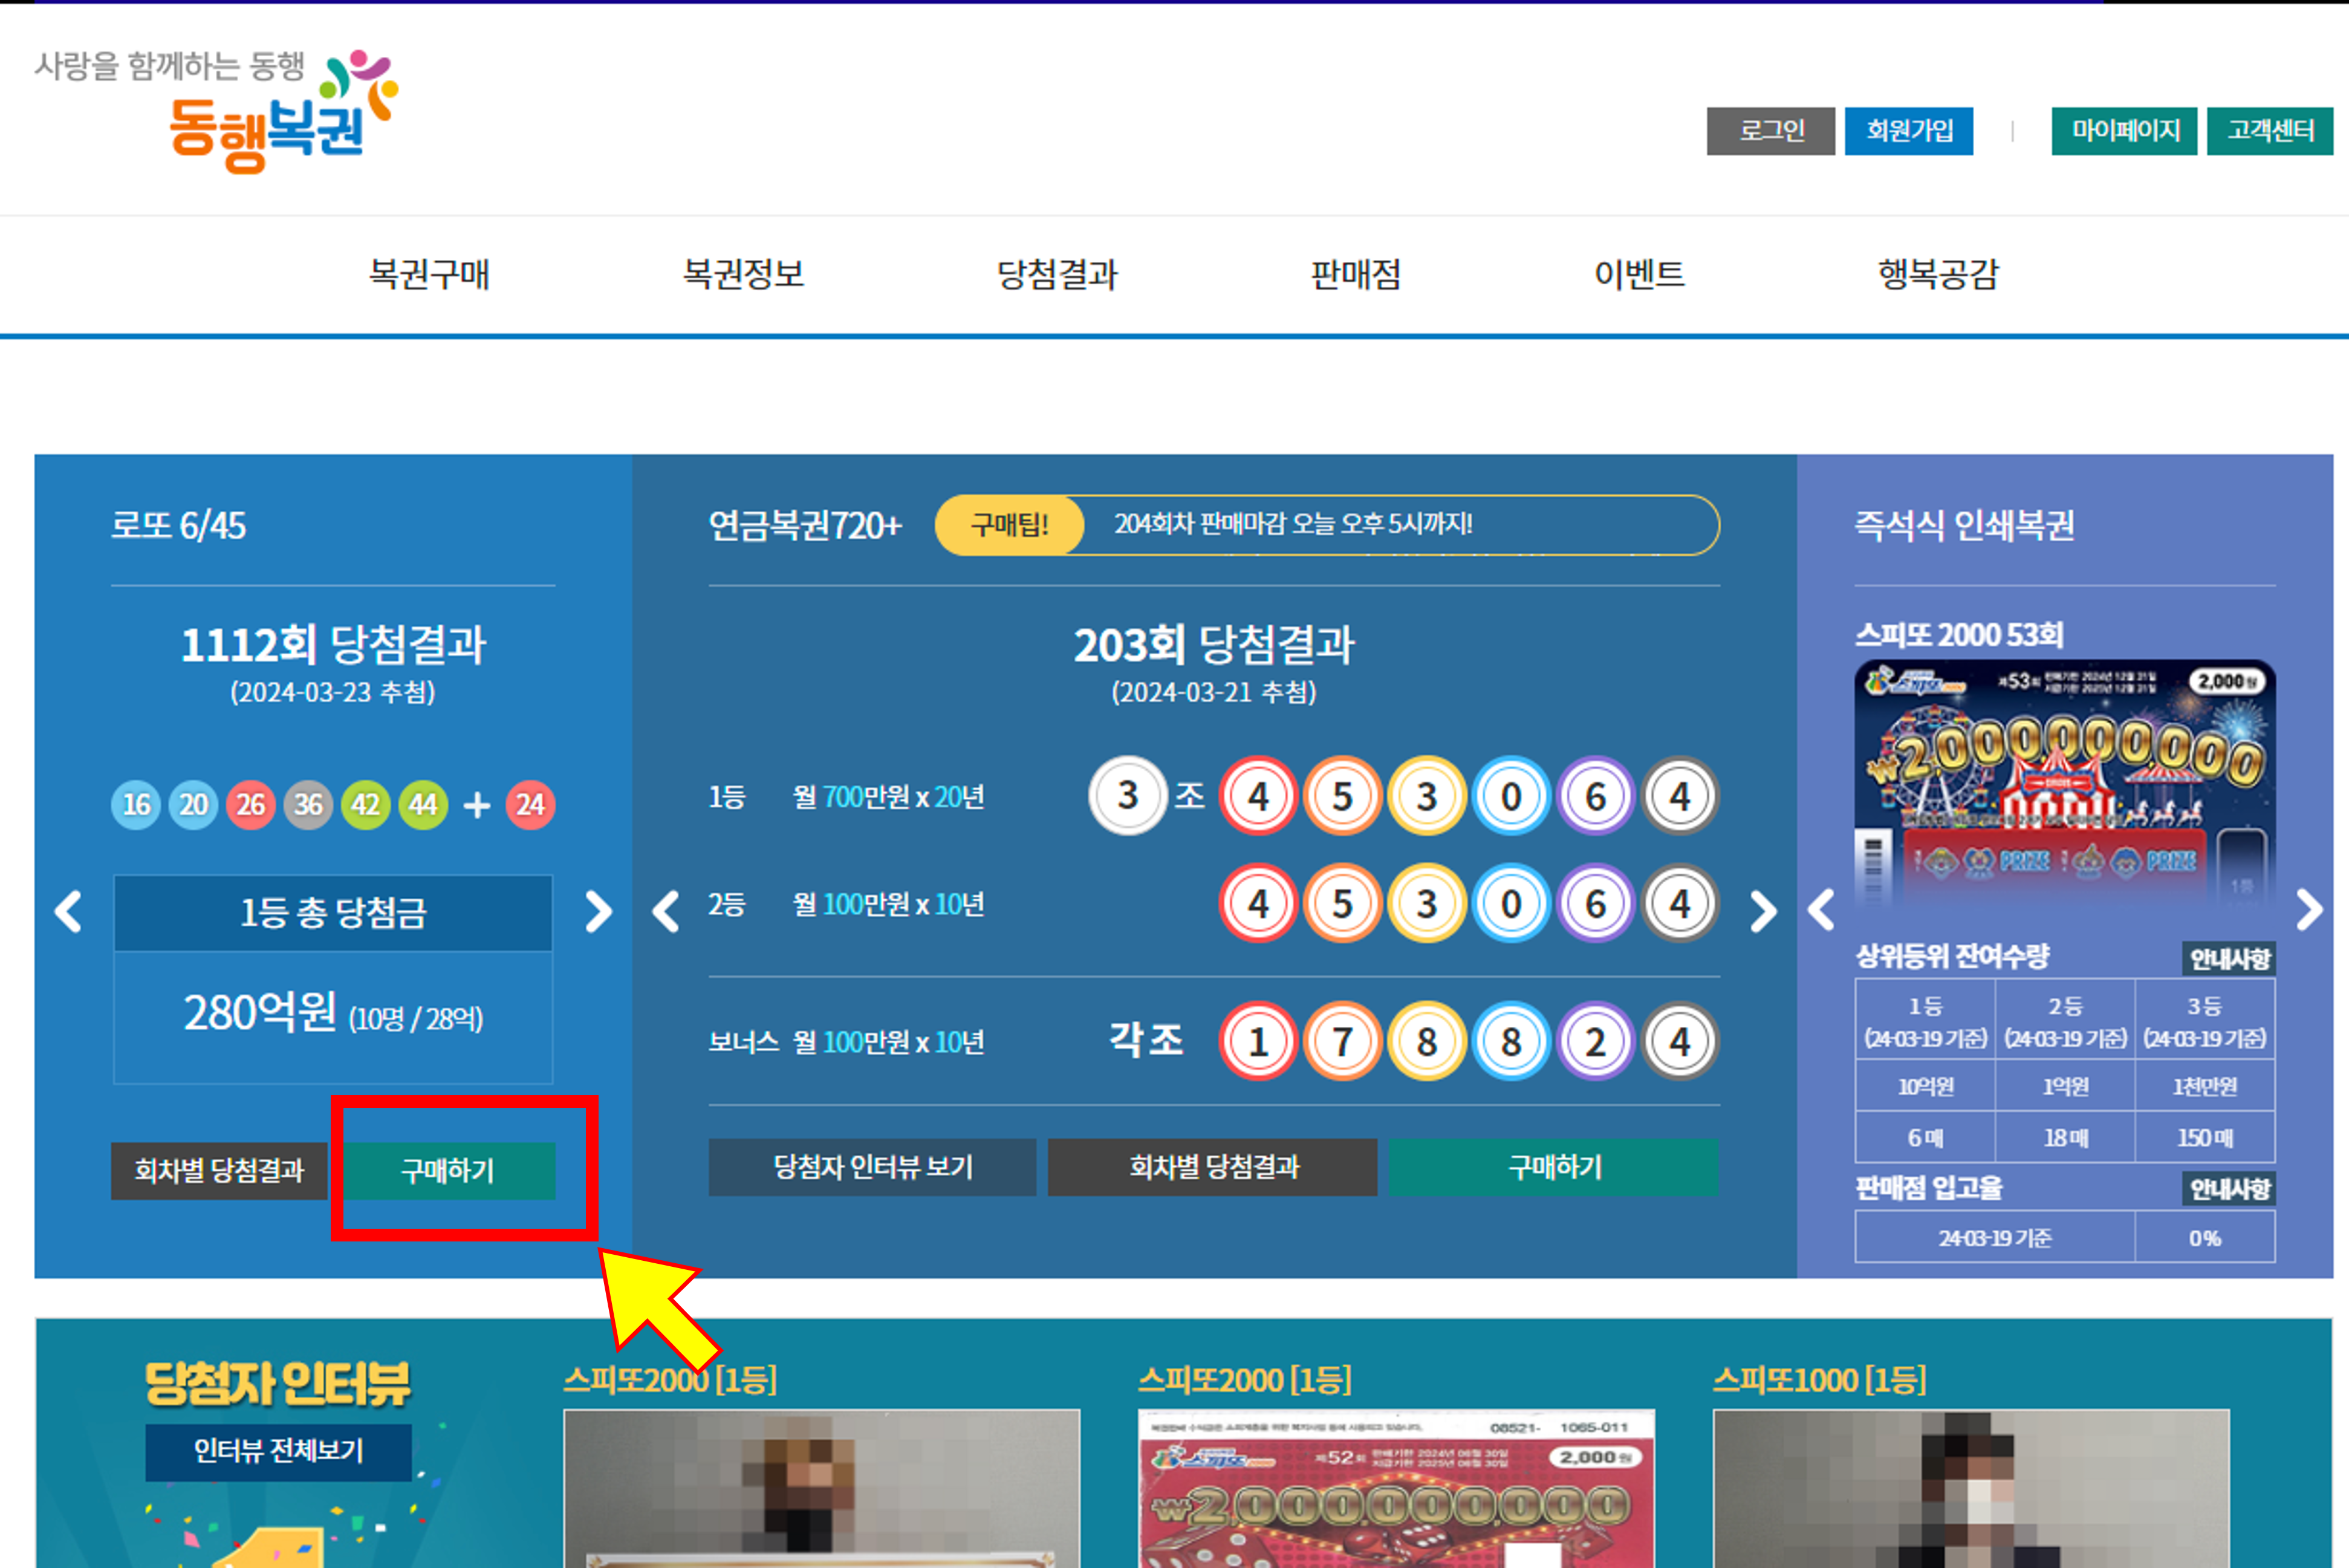Image resolution: width=2349 pixels, height=1568 pixels.
Task: Click the yellow 구매팁! badge
Action: click(1009, 525)
